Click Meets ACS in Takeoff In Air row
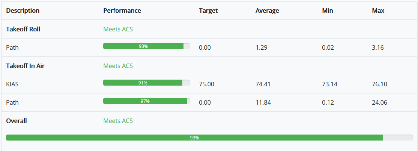Viewport: 418px width, 151px height. tap(118, 66)
